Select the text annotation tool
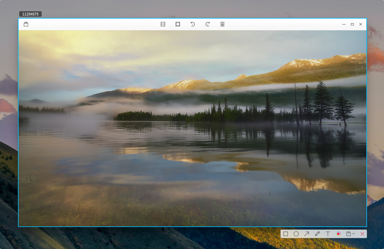Screen dimensions: 384x249 (328, 234)
